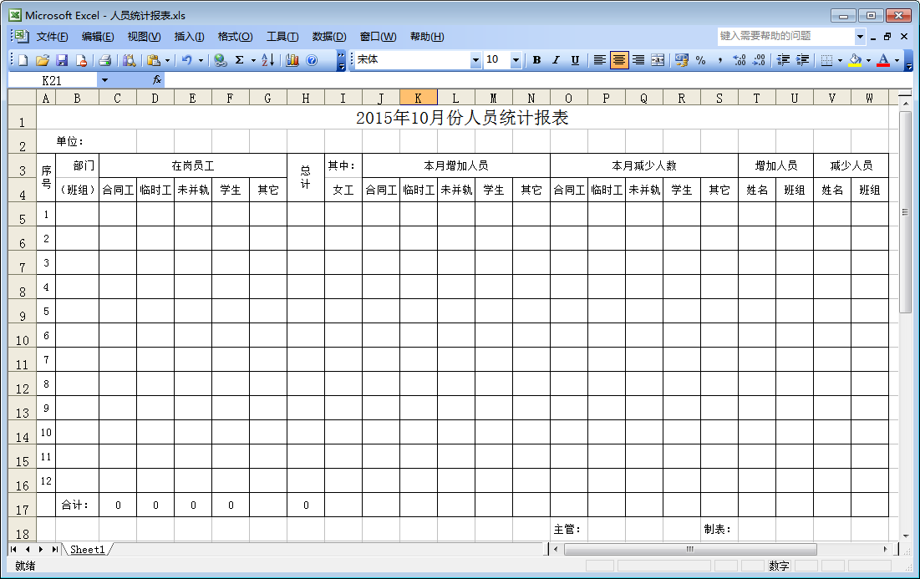Open the font color palette dropdown
Screen dimensions: 920x579
(x=897, y=60)
